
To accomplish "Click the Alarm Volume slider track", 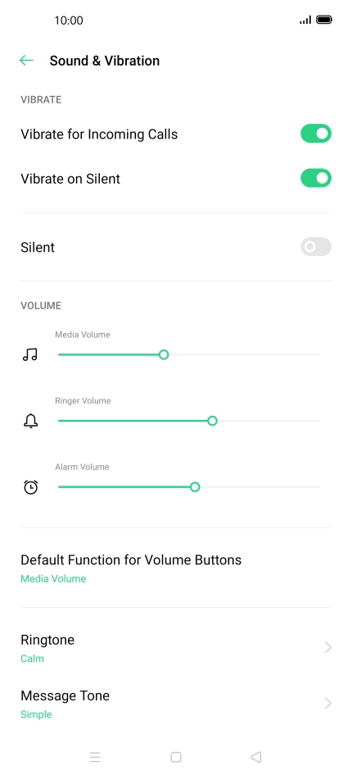I will click(x=189, y=487).
